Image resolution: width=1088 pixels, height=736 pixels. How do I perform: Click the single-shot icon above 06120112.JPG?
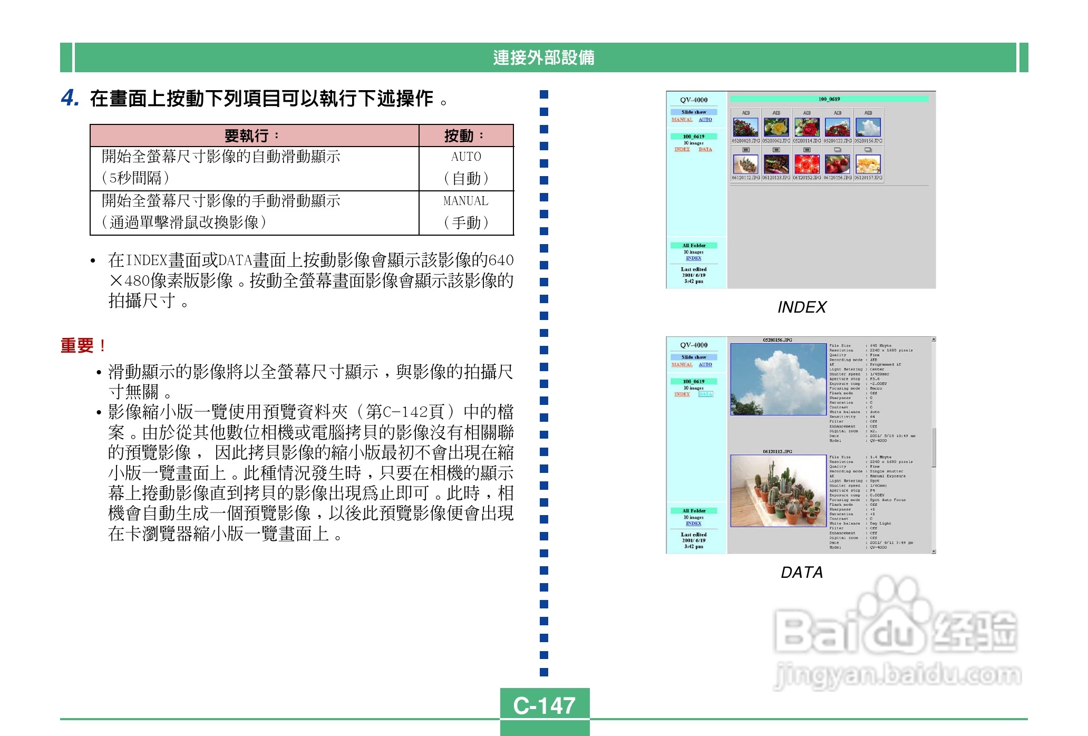tap(745, 150)
